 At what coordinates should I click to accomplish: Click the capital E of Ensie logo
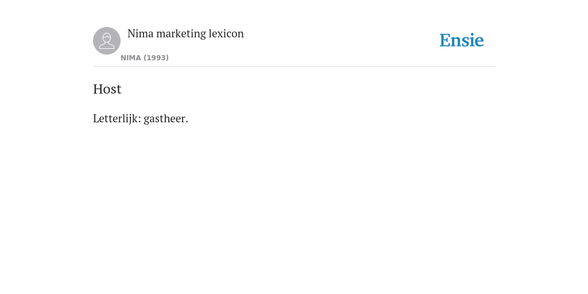445,41
